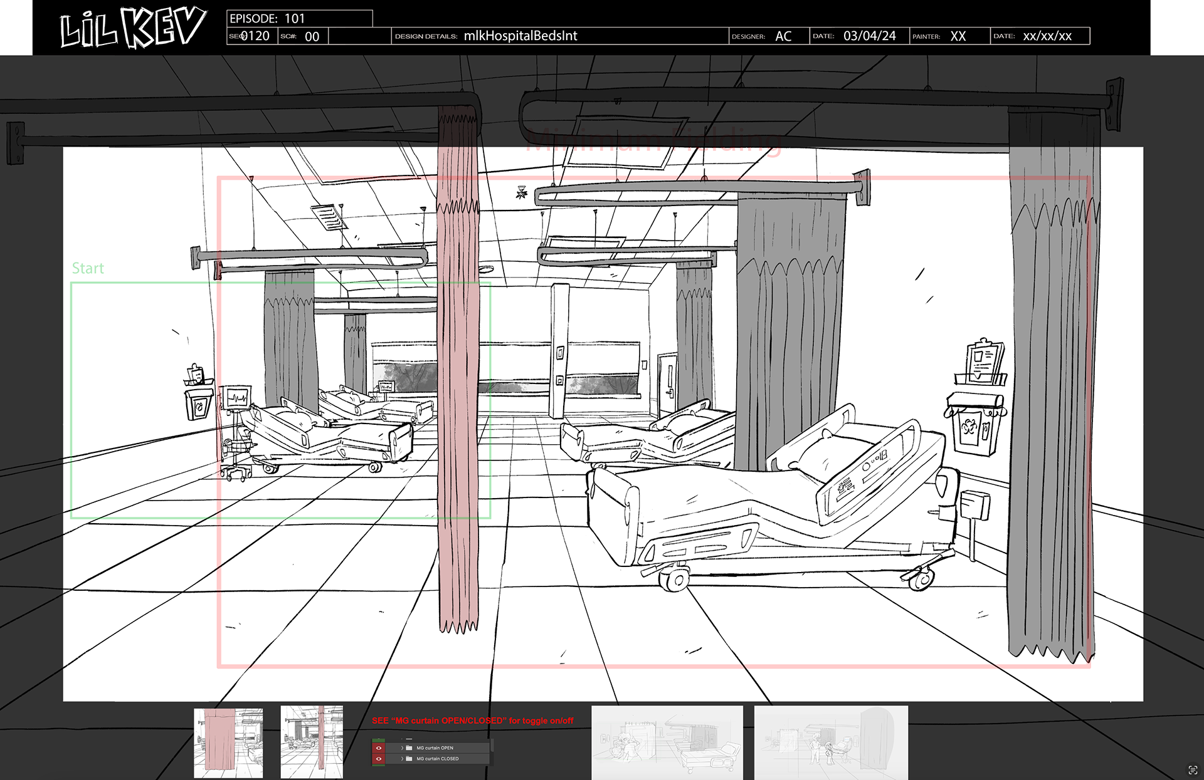Click the green Start frame label
Viewport: 1204px width, 780px height.
(x=88, y=269)
